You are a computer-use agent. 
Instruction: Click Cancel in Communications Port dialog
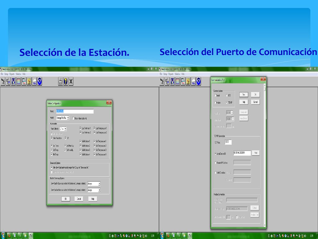[x=255, y=102]
